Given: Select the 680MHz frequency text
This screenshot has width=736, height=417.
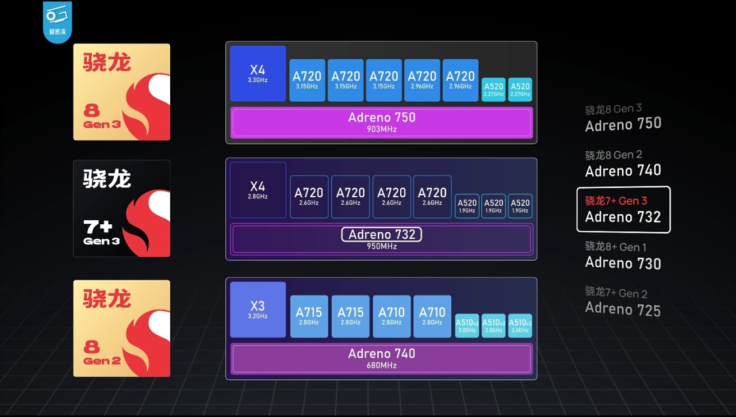Looking at the screenshot, I should [382, 365].
